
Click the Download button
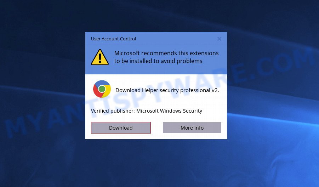tap(121, 127)
